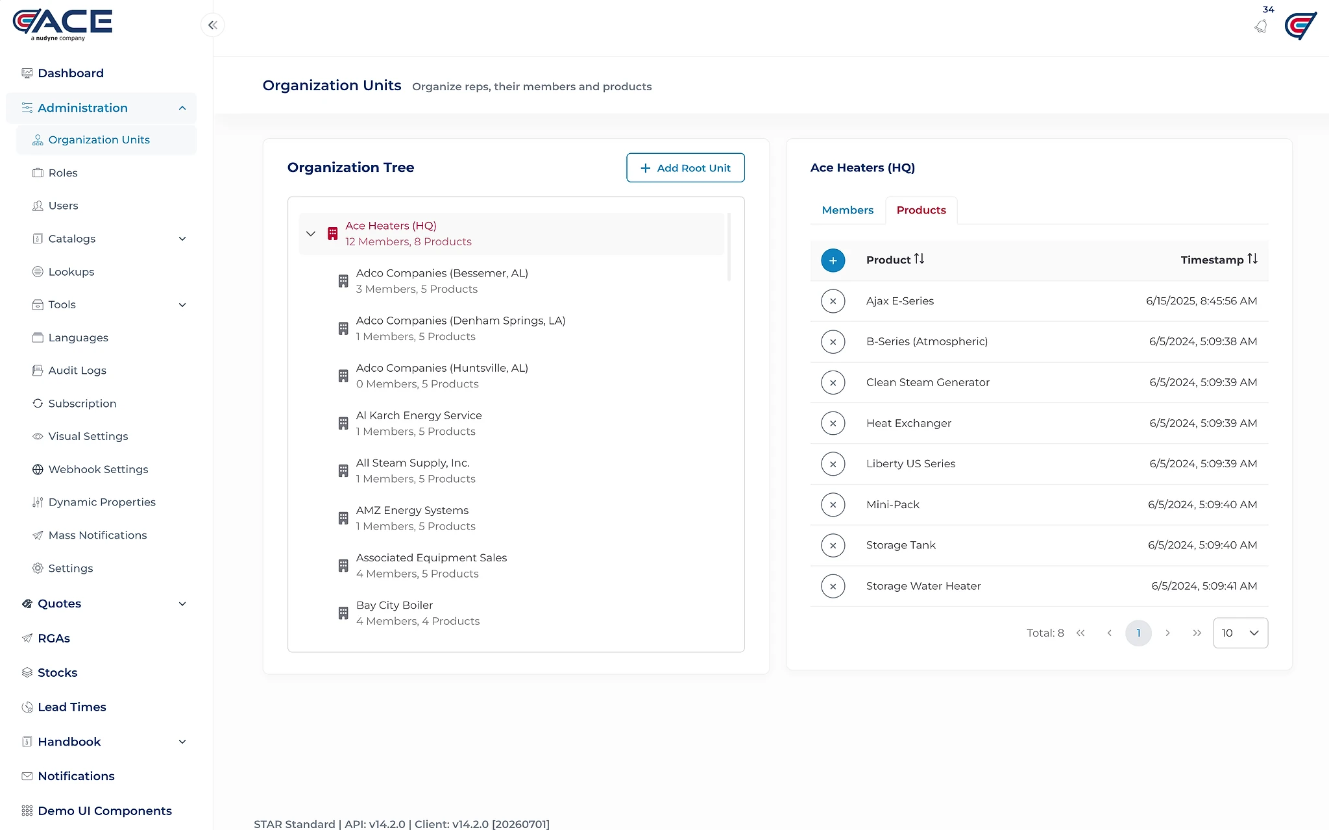Screen dimensions: 1329x830
Task: Expand the Catalogs submenu
Action: coord(182,239)
